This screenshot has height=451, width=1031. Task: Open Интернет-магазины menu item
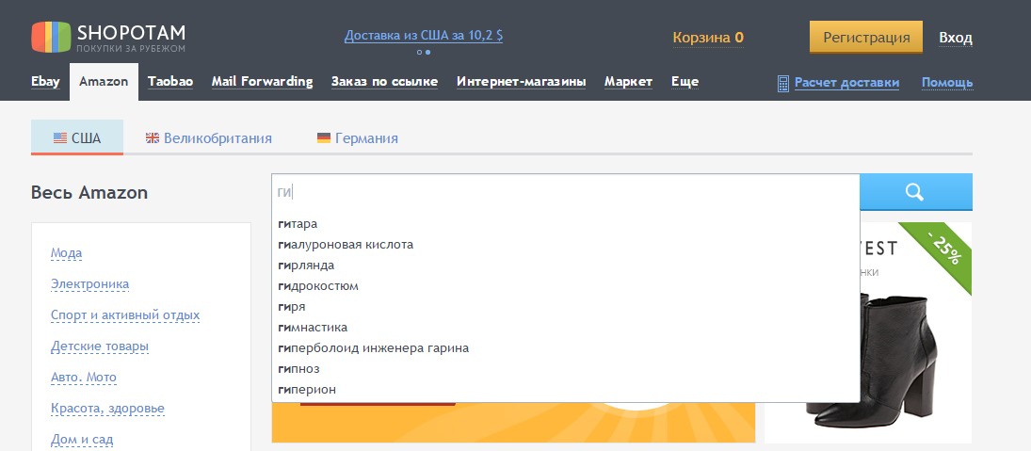[522, 82]
